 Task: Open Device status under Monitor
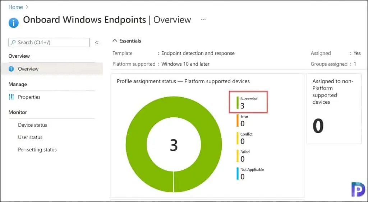(33, 125)
